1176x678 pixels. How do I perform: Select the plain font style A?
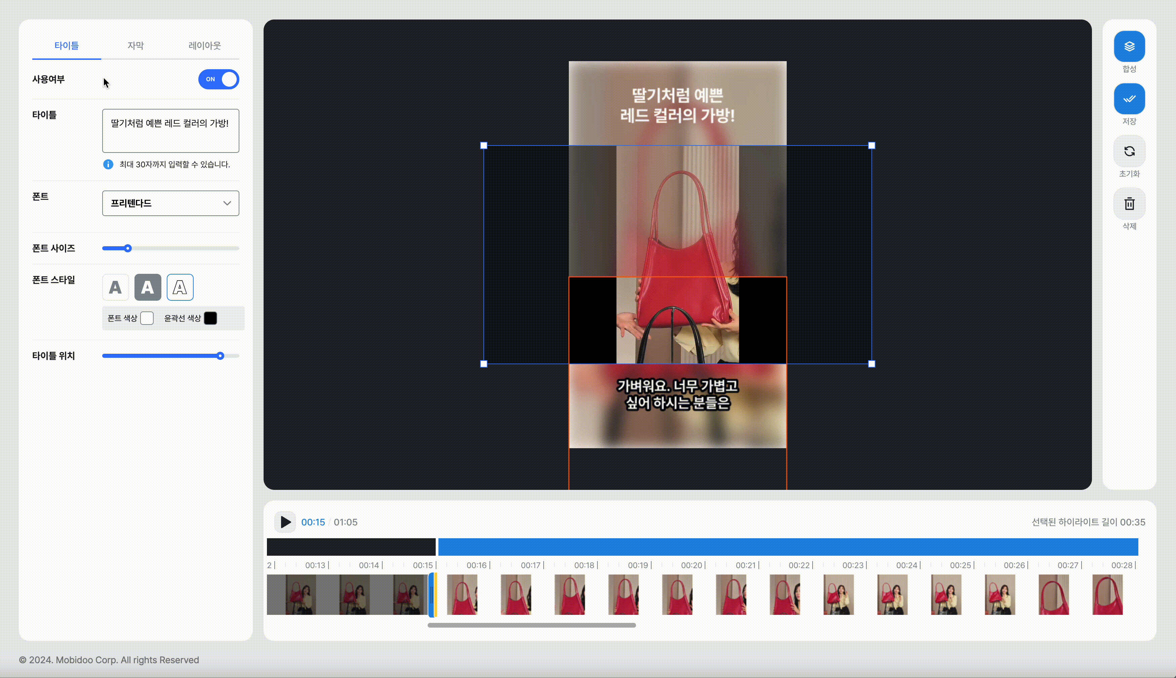click(x=115, y=287)
